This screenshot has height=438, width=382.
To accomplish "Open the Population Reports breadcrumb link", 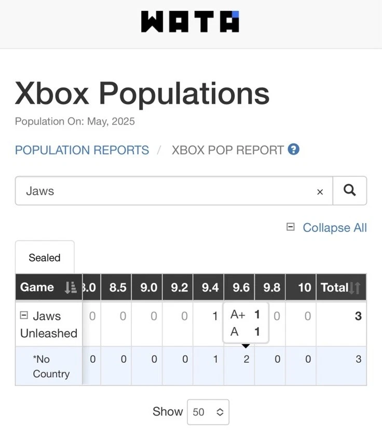I will pos(82,150).
